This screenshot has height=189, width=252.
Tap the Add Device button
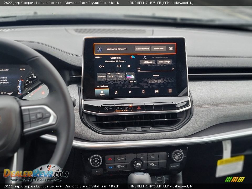point(147,62)
